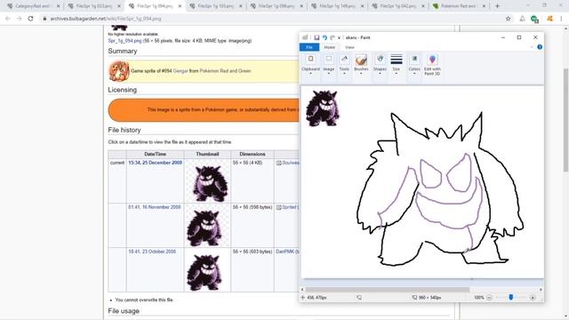Screen dimensions: 569x320
Task: Switch to File:Spr 1g 098.png tab
Action: pos(276,6)
